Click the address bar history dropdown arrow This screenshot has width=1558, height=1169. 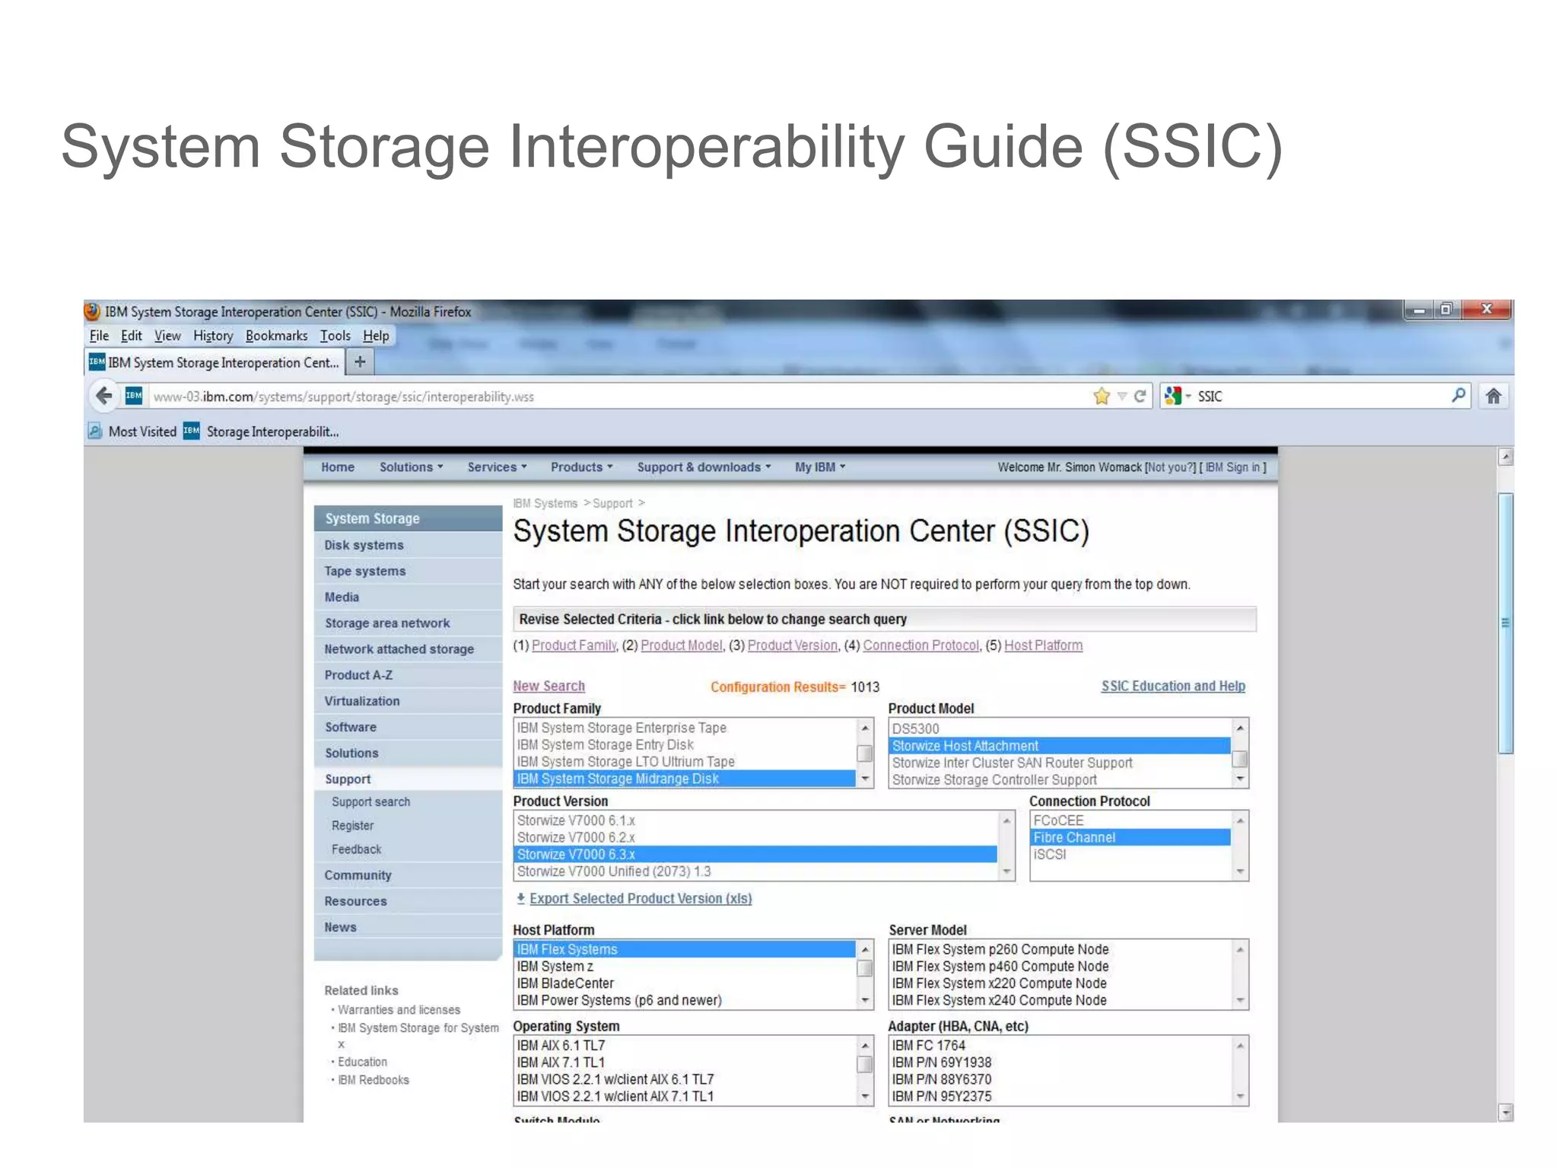[1122, 397]
